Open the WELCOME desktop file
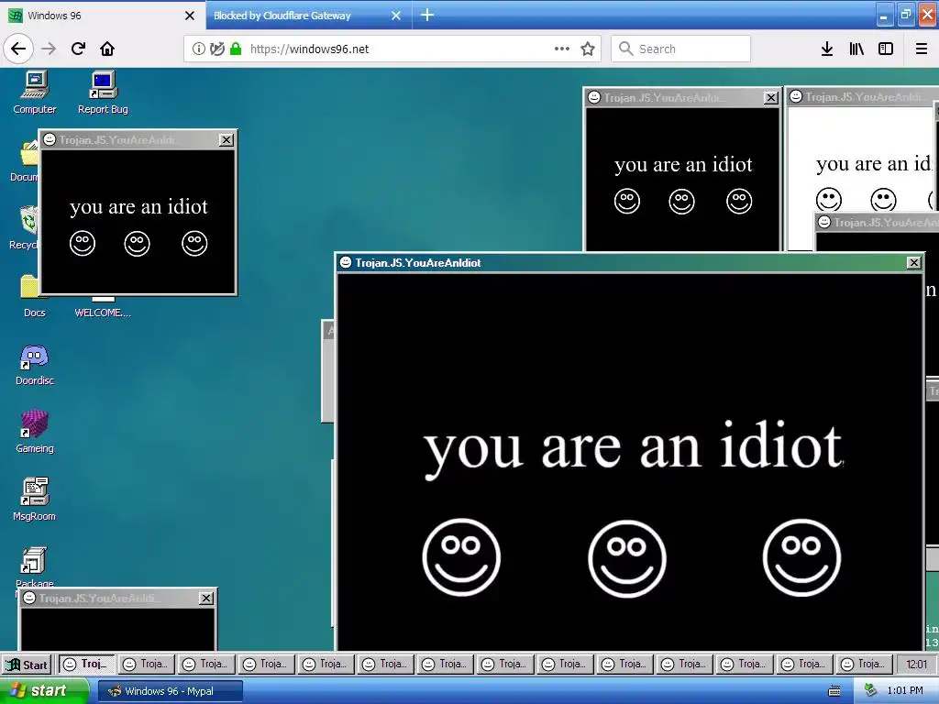 [103, 306]
